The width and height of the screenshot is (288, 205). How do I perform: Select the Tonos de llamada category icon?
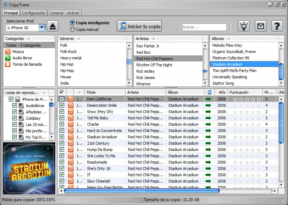coord(8,64)
